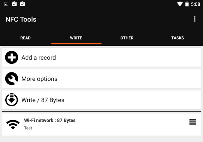The width and height of the screenshot is (203, 142).
Task: Select the Wi-Fi network Teet record
Action: [x=94, y=124]
